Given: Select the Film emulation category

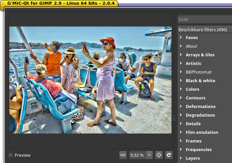Looking at the screenshot, I should click(202, 132).
